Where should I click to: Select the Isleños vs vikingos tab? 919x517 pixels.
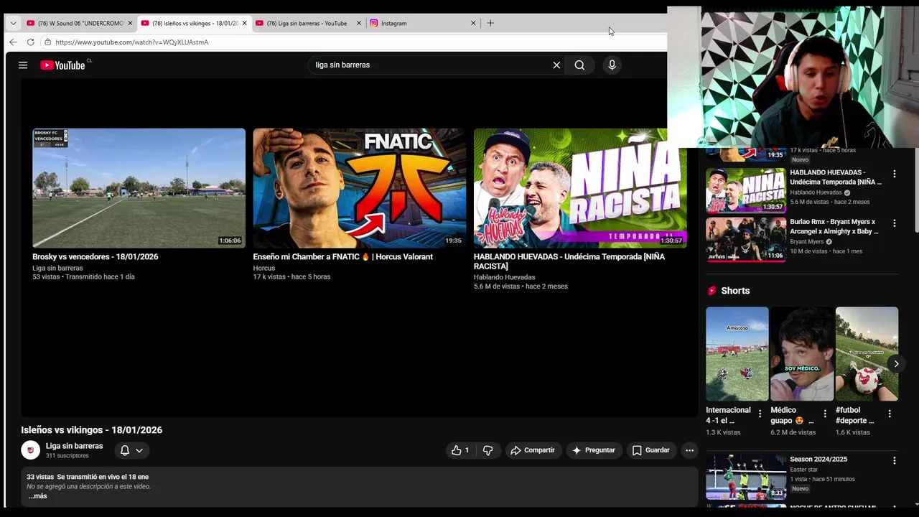194,23
